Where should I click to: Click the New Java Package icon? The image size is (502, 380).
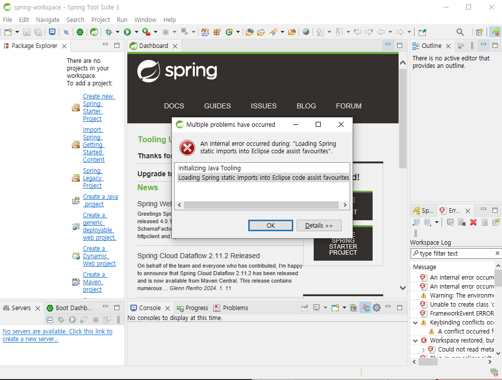coord(217,32)
